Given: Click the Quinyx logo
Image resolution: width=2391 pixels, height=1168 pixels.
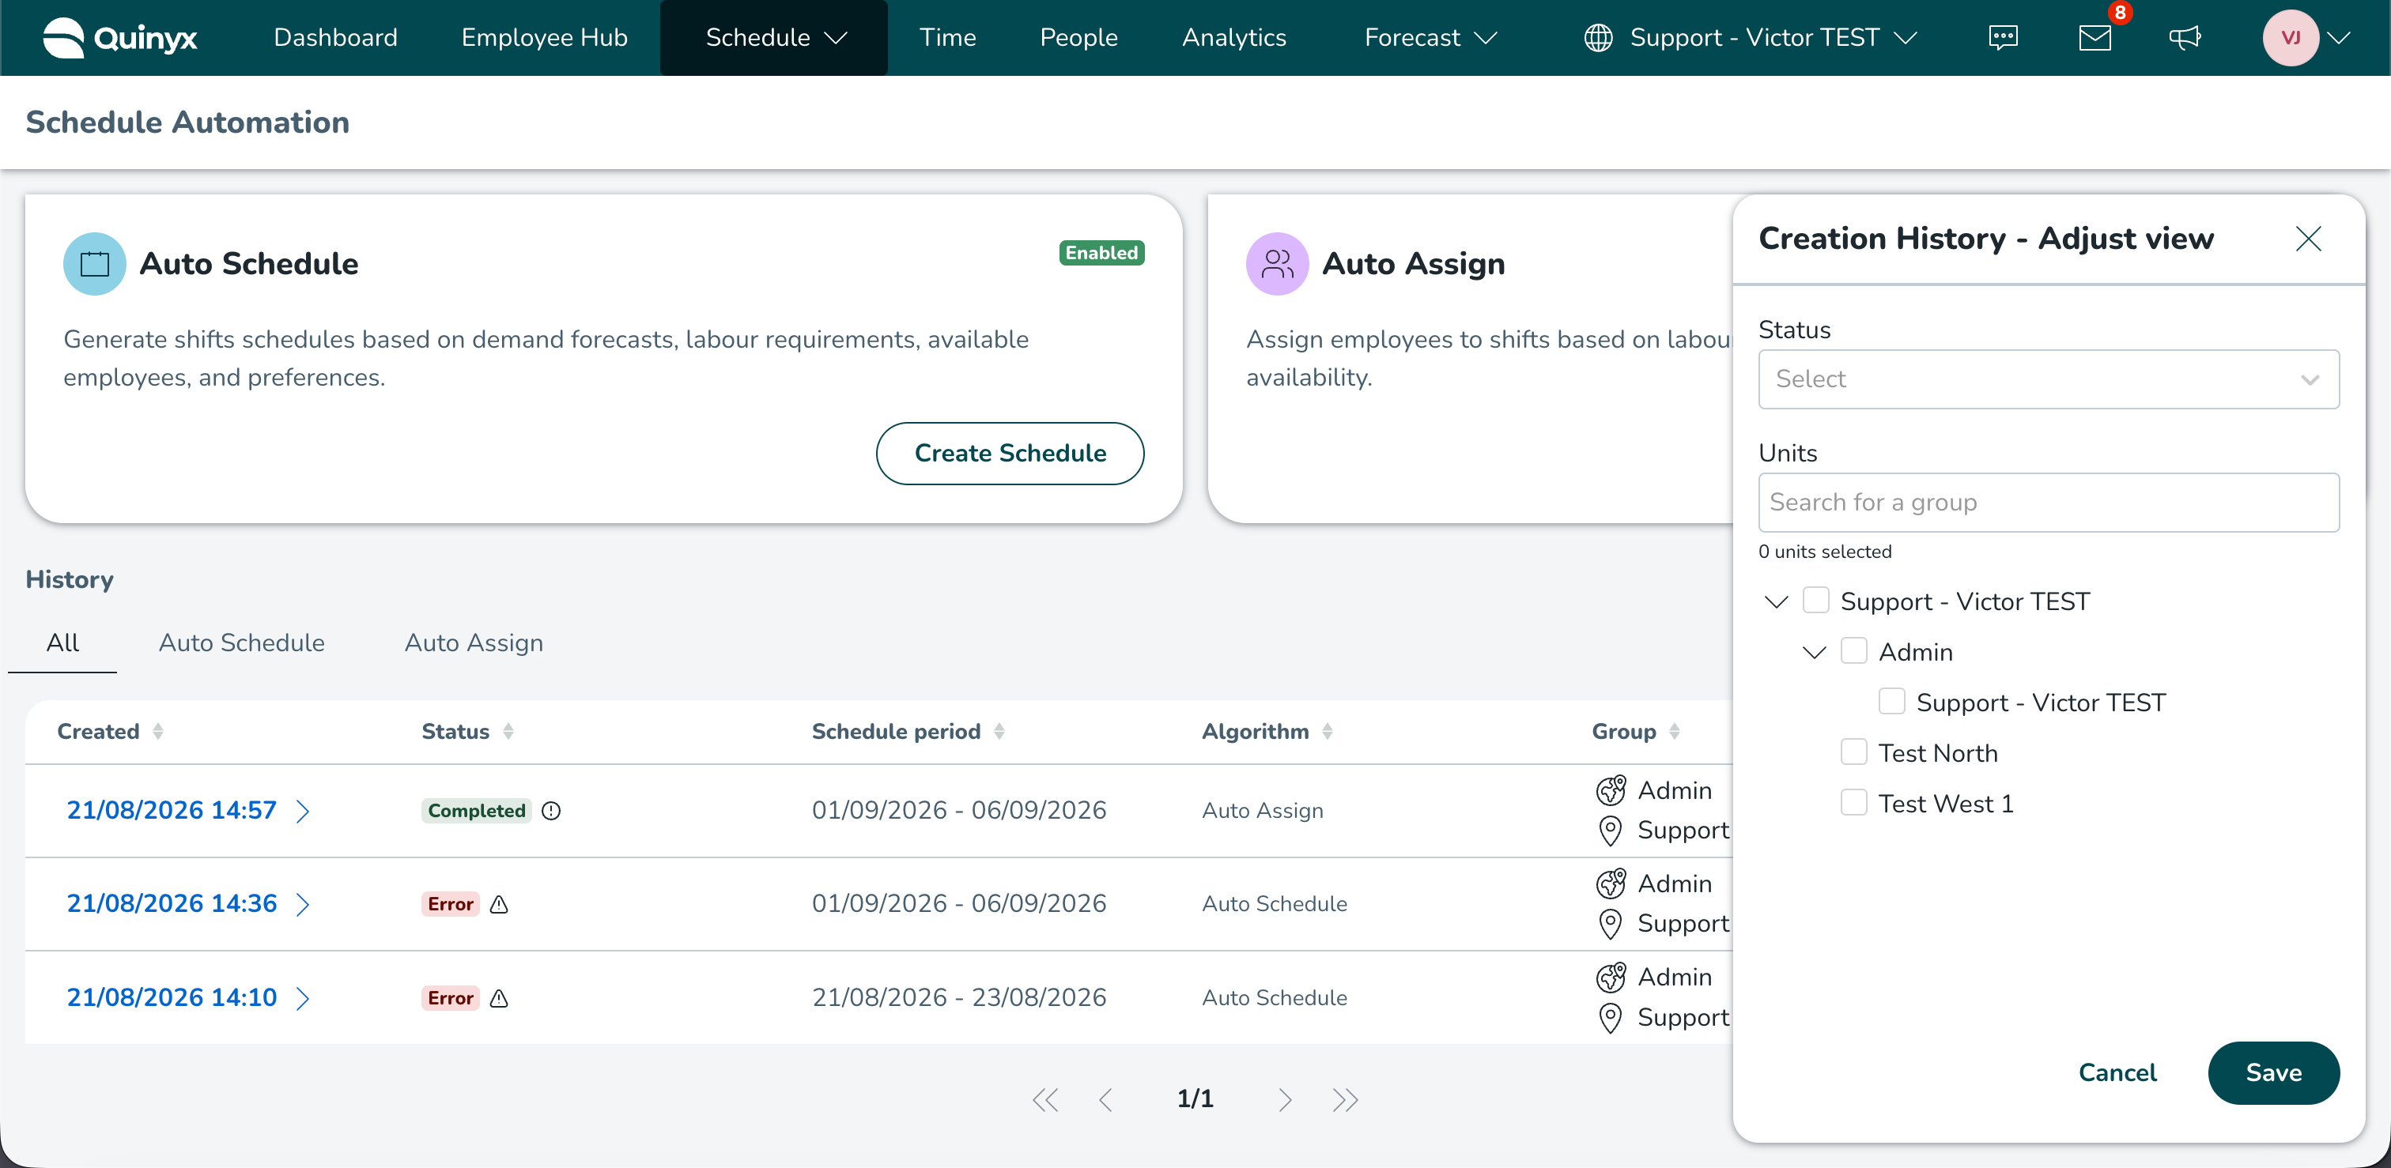Looking at the screenshot, I should 119,38.
